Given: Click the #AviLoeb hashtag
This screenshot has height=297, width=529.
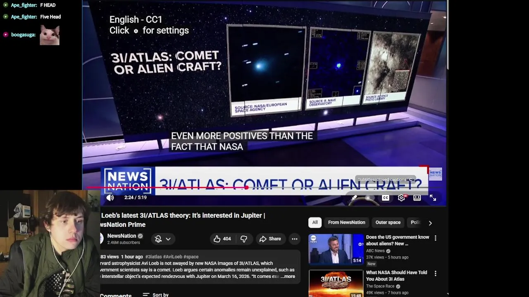Looking at the screenshot, I should [x=172, y=257].
